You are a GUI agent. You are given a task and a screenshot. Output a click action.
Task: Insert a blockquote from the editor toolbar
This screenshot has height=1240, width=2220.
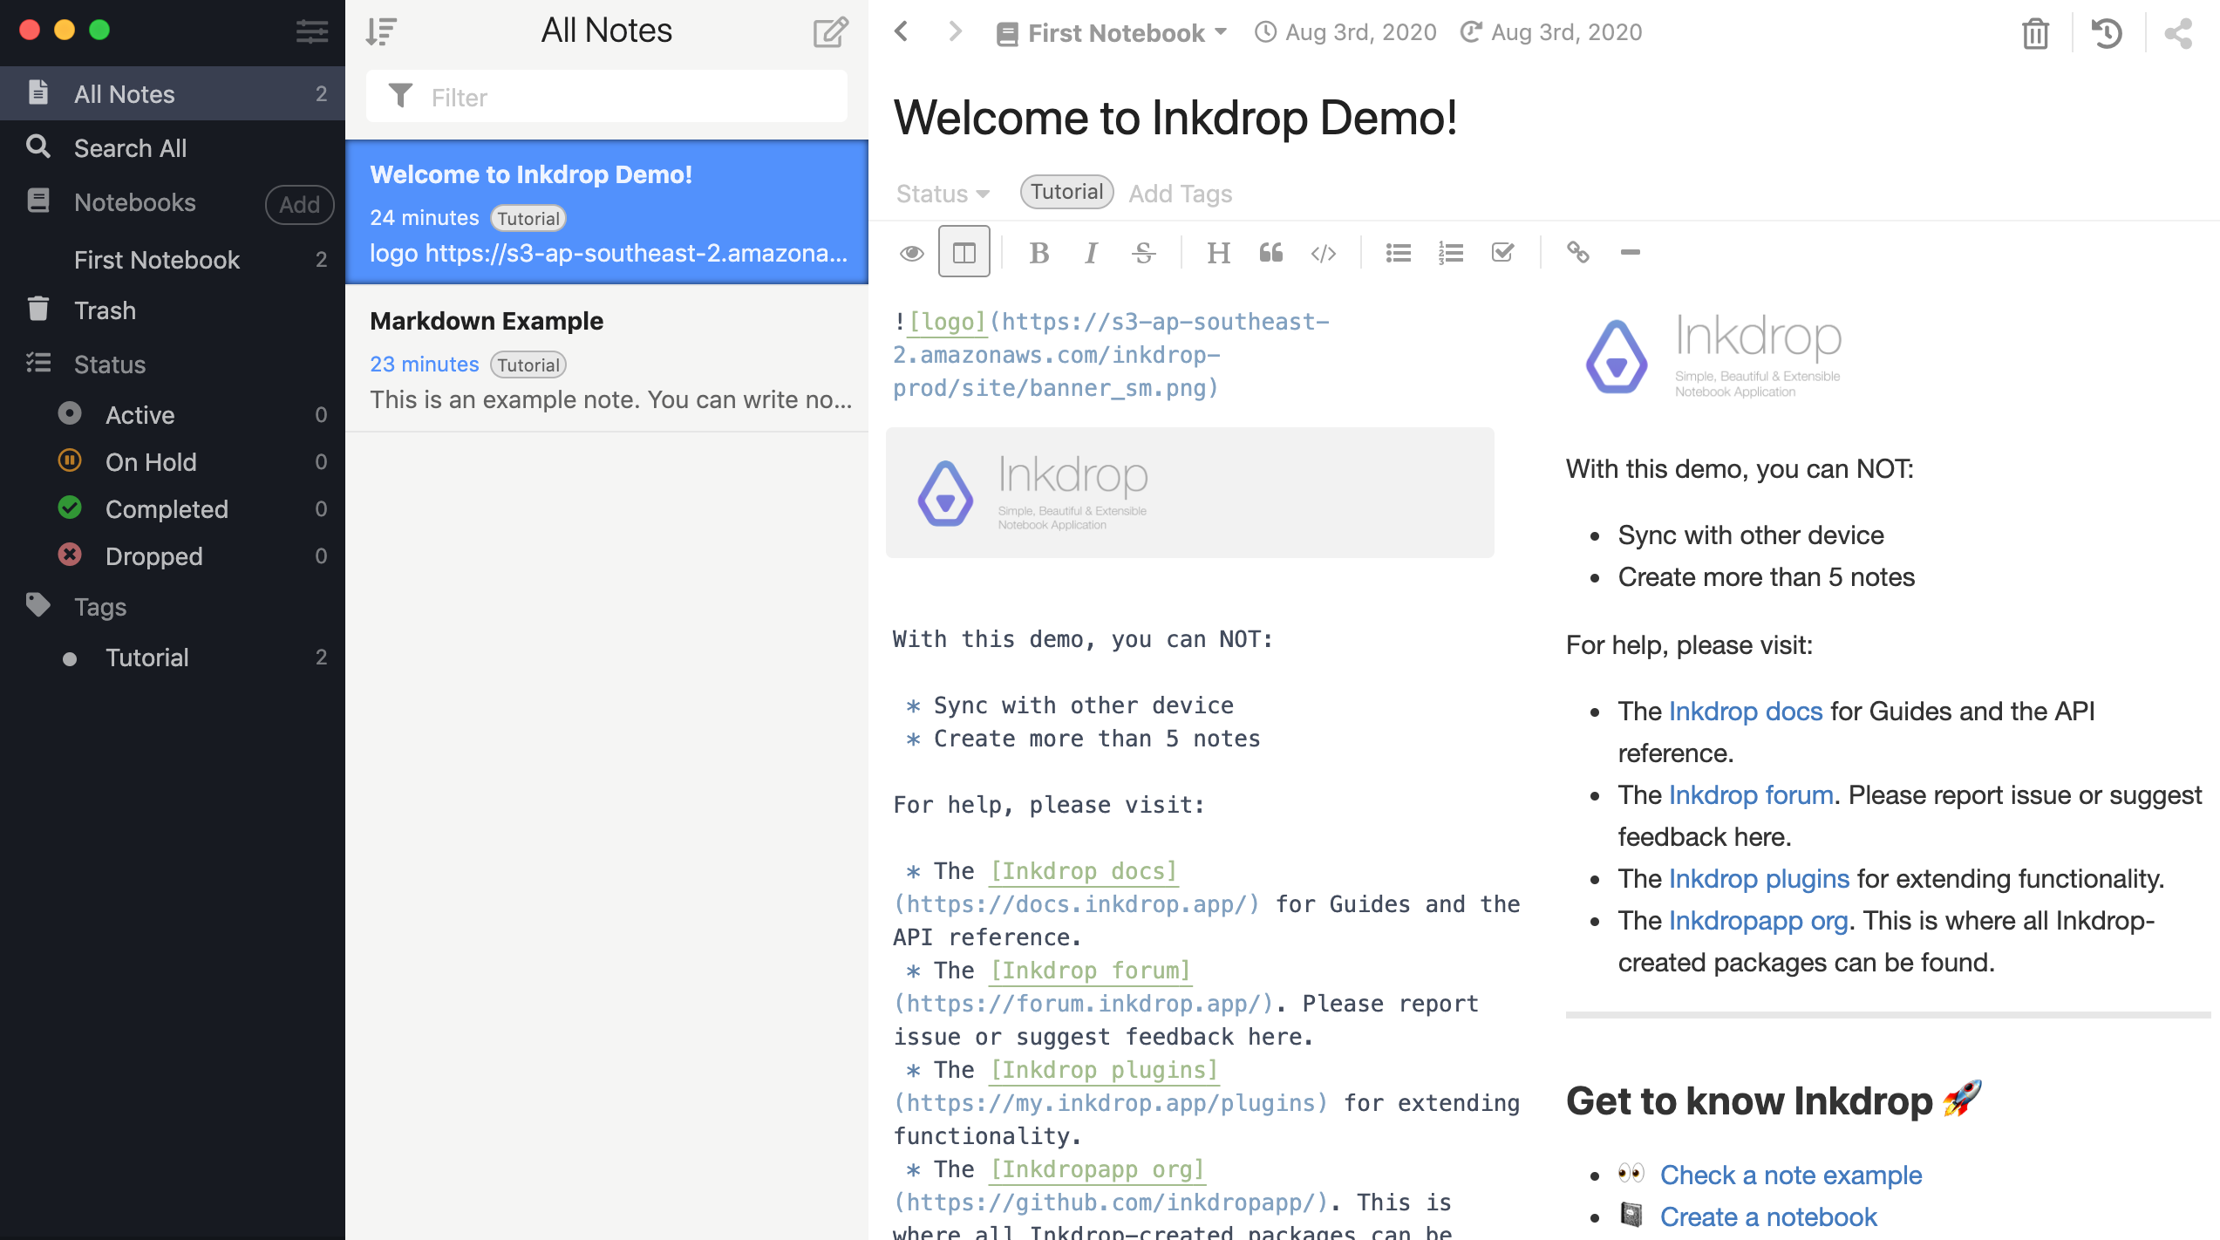coord(1271,253)
